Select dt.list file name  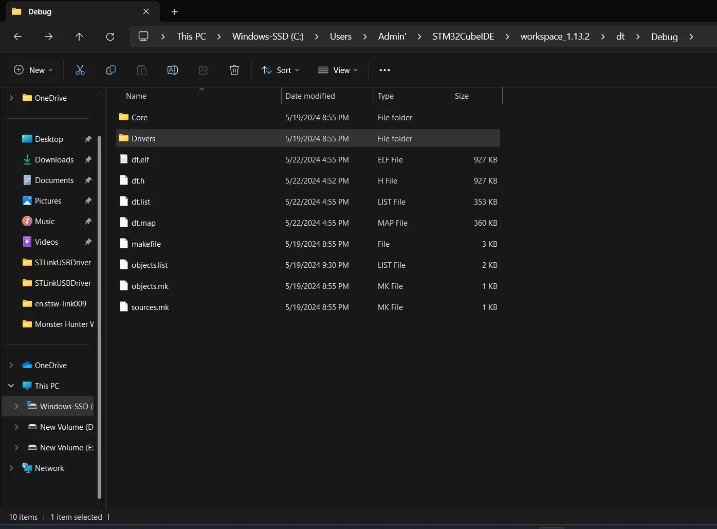(x=141, y=202)
